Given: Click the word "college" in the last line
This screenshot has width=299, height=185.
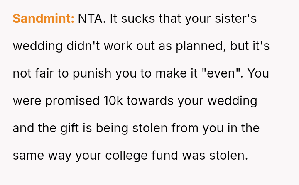Looking at the screenshot, I should (124, 156).
